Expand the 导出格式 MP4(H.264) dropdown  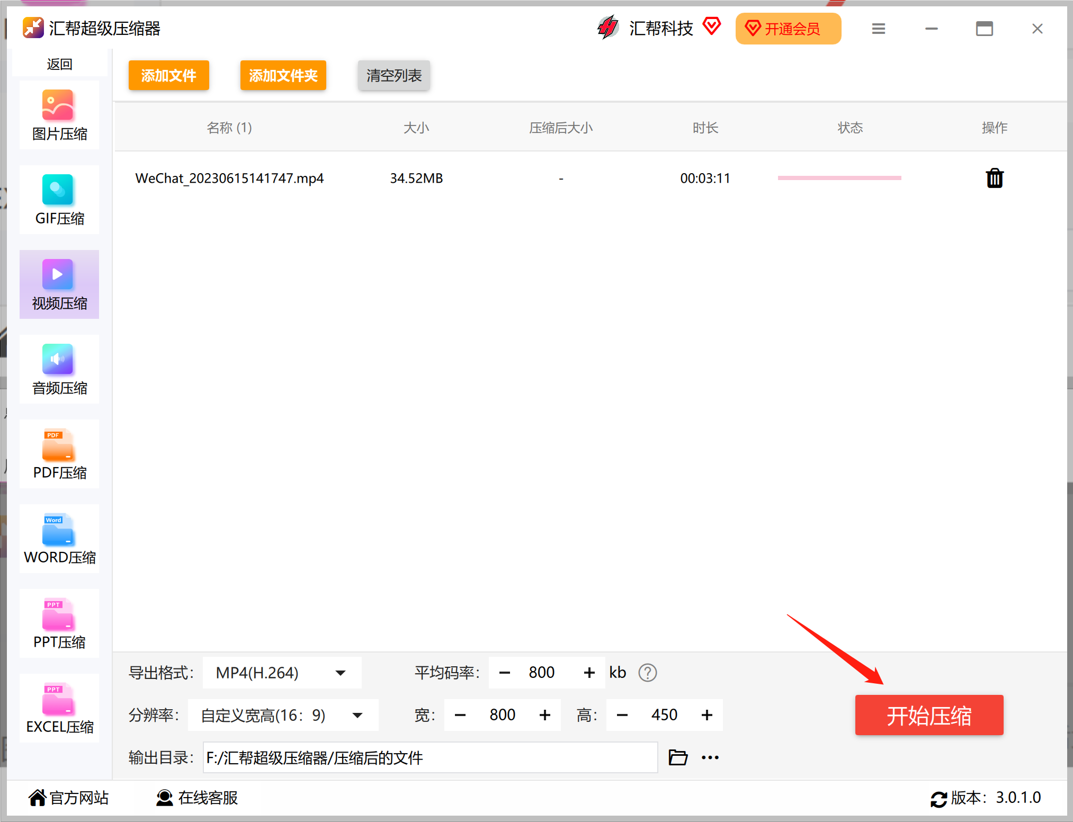click(282, 673)
